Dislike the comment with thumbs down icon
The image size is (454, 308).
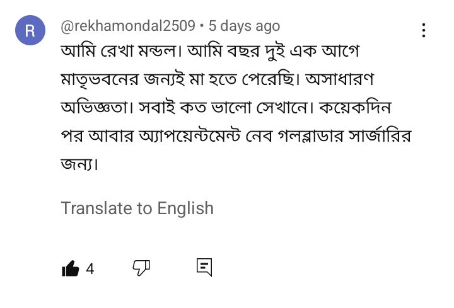pos(141,268)
